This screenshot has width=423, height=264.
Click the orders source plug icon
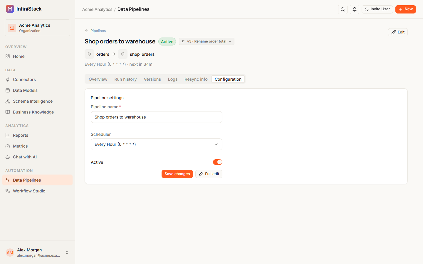(89, 54)
